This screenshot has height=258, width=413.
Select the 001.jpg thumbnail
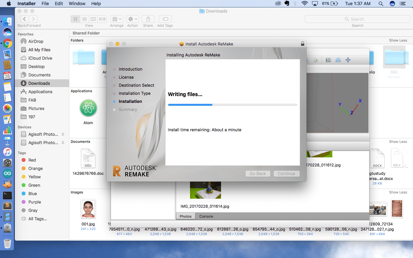[x=88, y=209]
